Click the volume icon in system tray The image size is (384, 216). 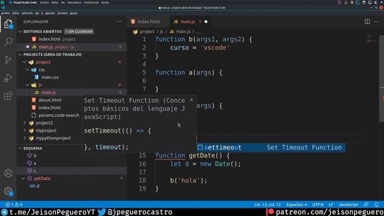pos(376,2)
